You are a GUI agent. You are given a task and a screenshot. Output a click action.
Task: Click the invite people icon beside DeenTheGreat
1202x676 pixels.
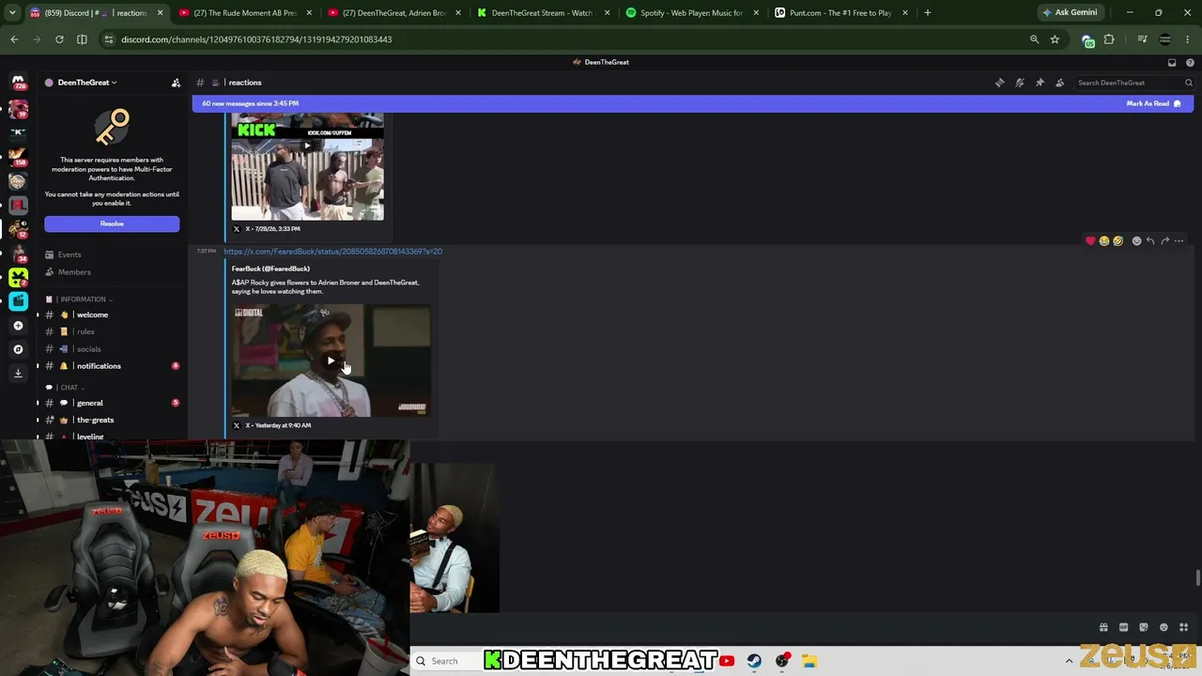pyautogui.click(x=176, y=83)
